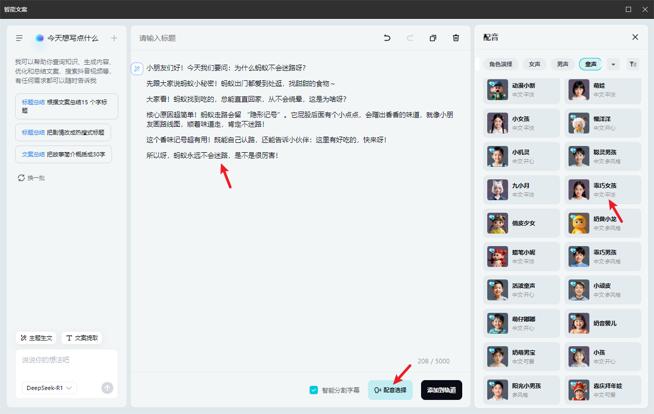Close the 配音 panel
654x414 pixels.
(635, 37)
